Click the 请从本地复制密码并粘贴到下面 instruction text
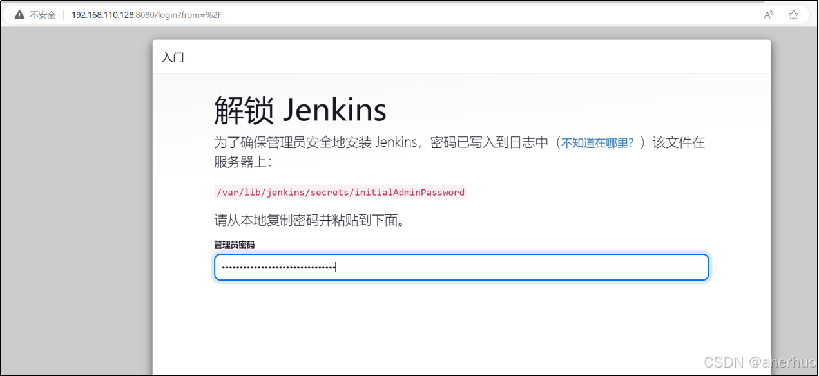The width and height of the screenshot is (819, 376). pos(312,221)
